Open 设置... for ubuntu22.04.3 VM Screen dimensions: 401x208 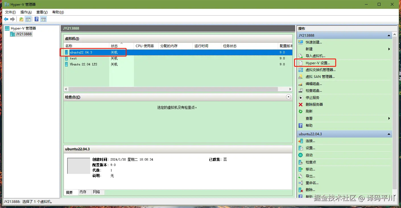pos(310,148)
